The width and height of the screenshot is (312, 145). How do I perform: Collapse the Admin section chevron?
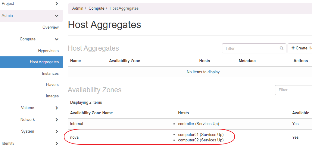tap(57, 16)
